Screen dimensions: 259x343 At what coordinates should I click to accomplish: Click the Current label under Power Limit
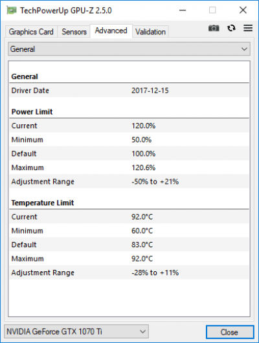click(25, 126)
